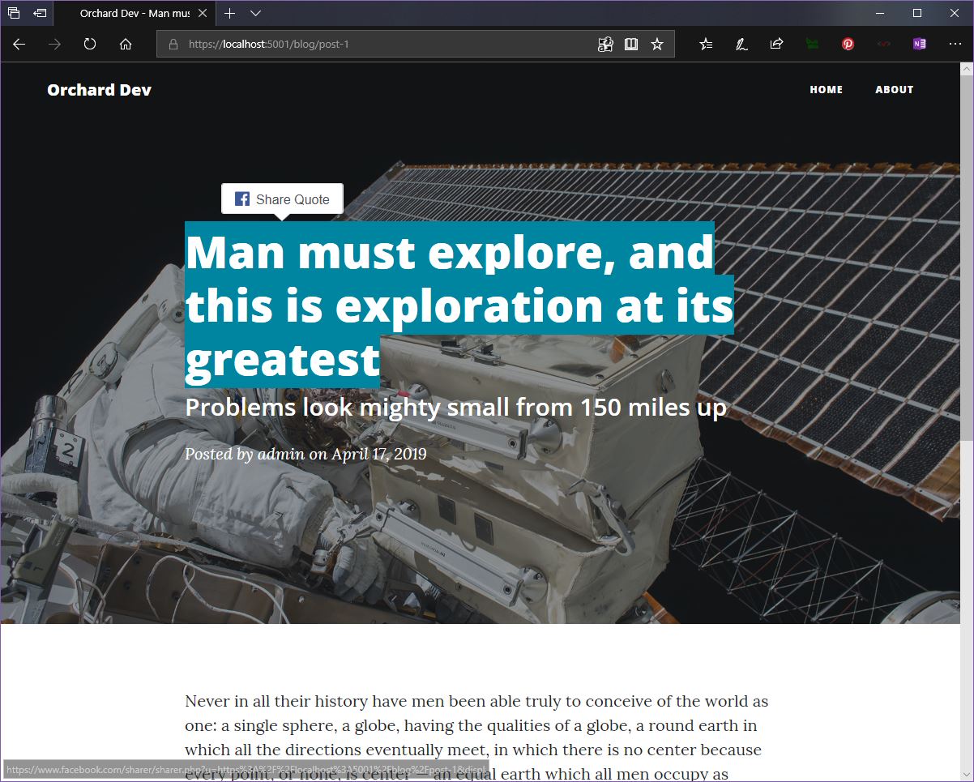Screen dimensions: 974x782
Task: Open Reading view book icon
Action: [x=631, y=45]
